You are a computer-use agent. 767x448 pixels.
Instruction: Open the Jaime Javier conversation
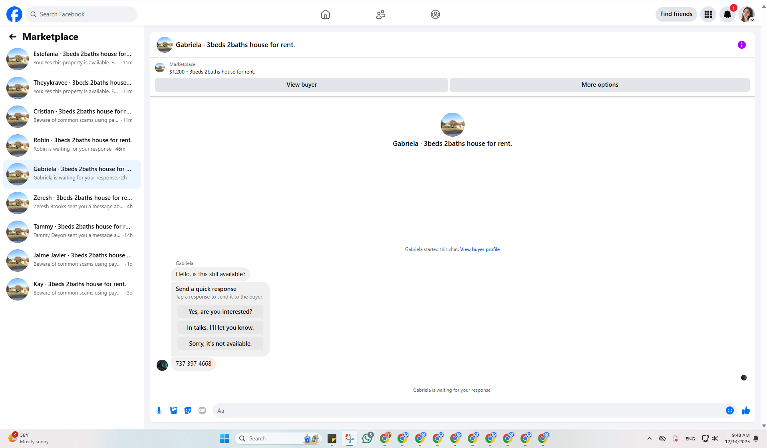(72, 260)
